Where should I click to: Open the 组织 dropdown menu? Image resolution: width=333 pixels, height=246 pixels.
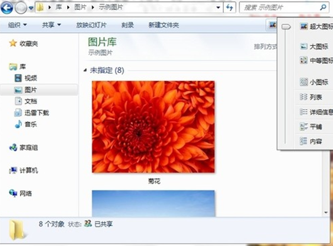(x=17, y=25)
